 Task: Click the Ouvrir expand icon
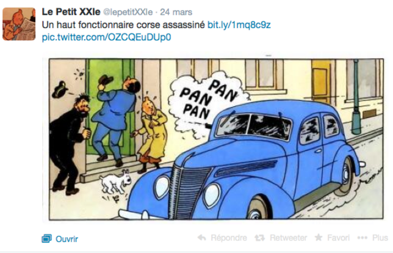(46, 238)
